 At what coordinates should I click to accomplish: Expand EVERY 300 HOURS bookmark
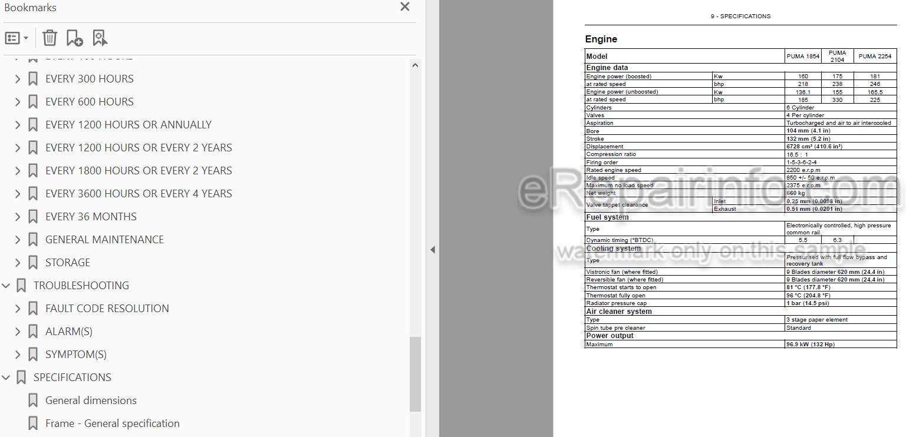[x=18, y=79]
